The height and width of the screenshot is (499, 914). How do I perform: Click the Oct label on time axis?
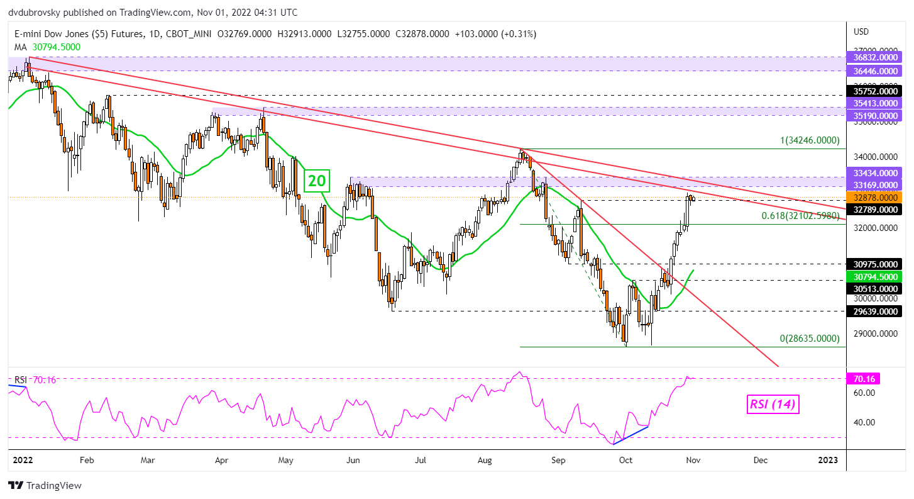626,460
